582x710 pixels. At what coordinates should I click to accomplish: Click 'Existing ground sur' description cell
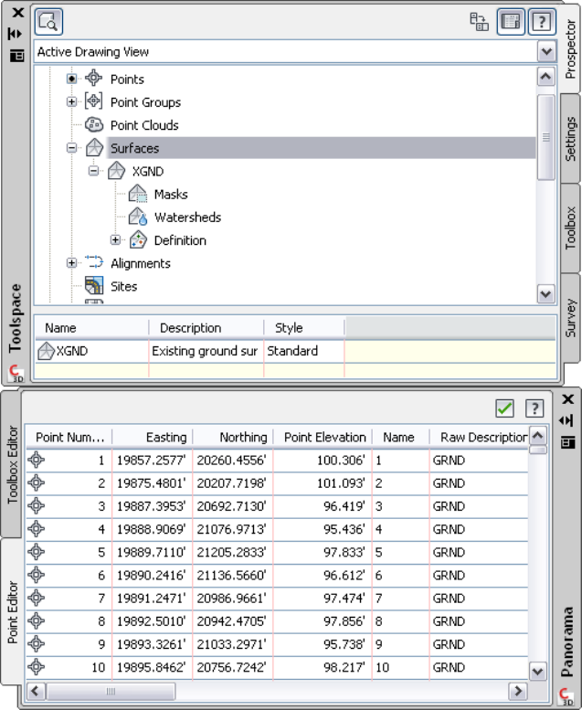[206, 351]
